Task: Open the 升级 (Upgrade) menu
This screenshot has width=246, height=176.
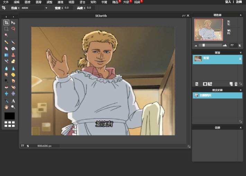Action: click(x=126, y=2)
